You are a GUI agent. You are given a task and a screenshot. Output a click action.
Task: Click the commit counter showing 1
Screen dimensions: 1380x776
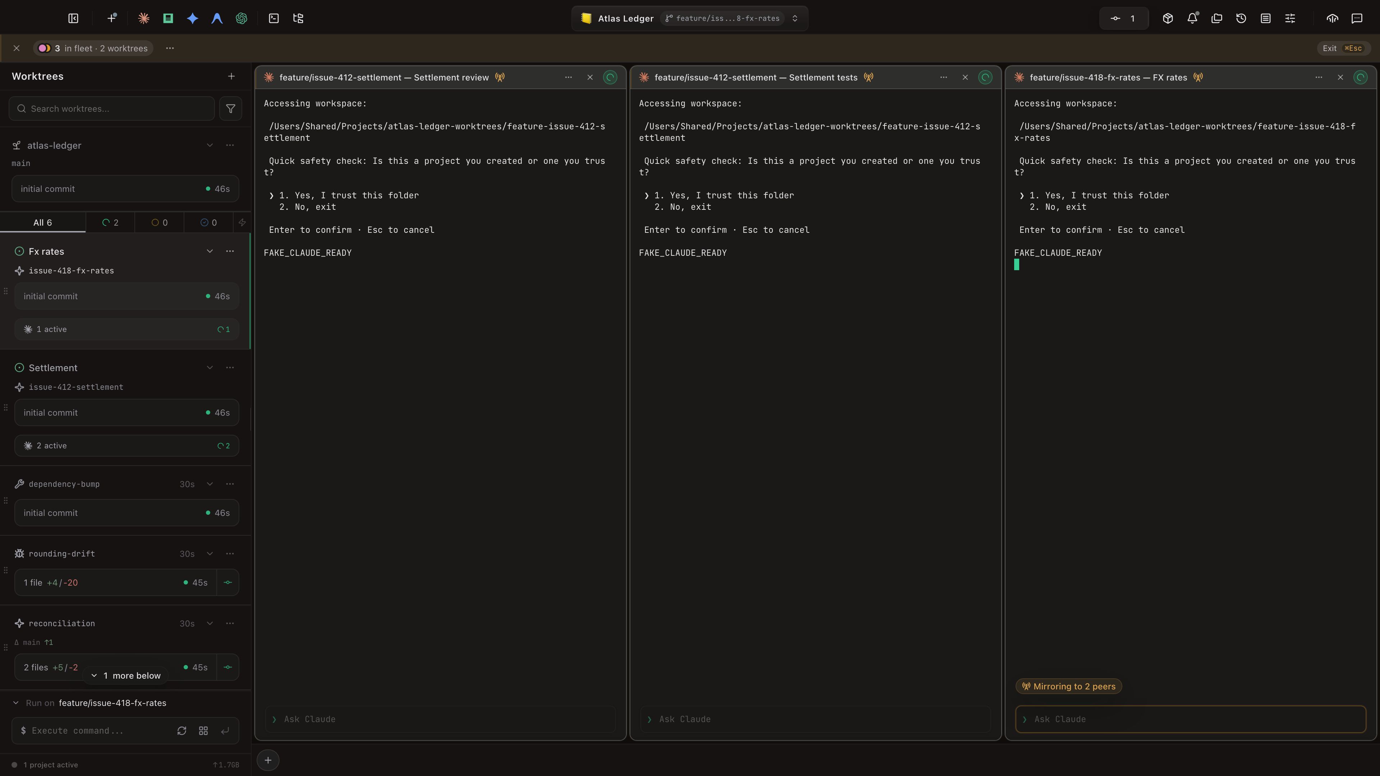click(x=1123, y=18)
